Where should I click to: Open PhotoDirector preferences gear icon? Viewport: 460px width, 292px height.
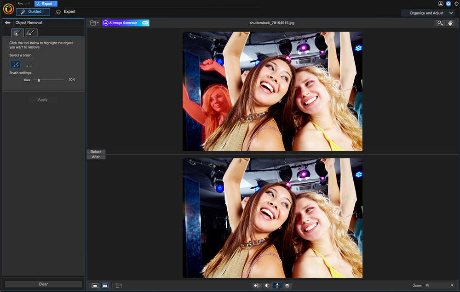[x=455, y=3]
